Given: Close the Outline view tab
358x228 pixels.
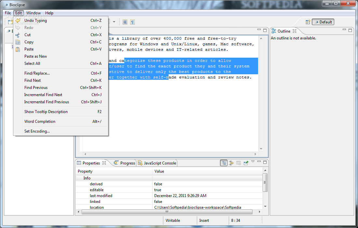Looking at the screenshot, I should [x=295, y=31].
